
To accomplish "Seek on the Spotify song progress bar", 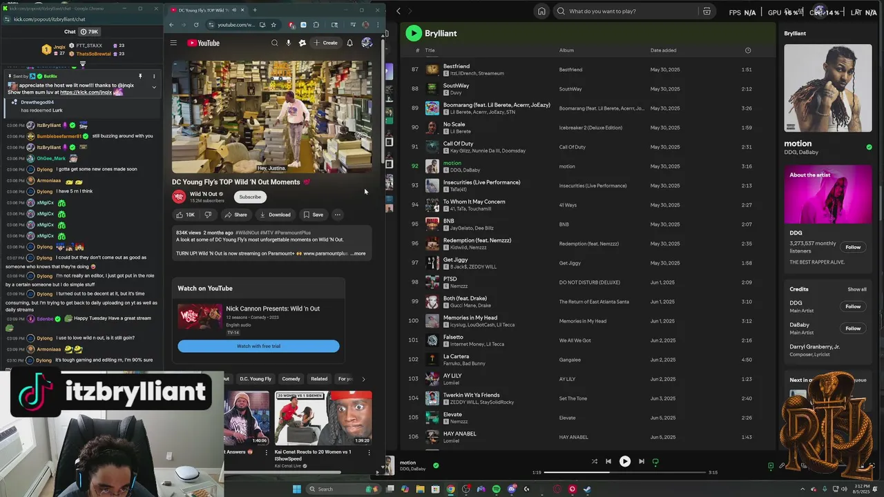I will [x=624, y=472].
